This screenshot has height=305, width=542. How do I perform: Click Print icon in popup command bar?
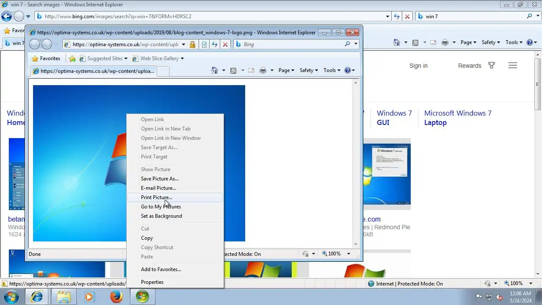click(x=263, y=70)
